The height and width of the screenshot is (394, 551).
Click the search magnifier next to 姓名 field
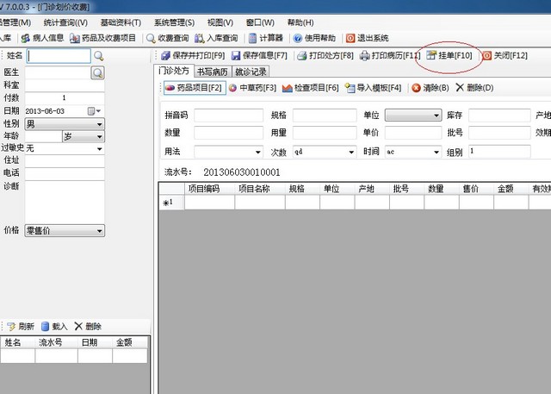(x=98, y=55)
